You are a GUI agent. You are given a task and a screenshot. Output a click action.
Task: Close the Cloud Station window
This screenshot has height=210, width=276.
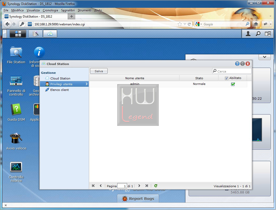point(248,64)
